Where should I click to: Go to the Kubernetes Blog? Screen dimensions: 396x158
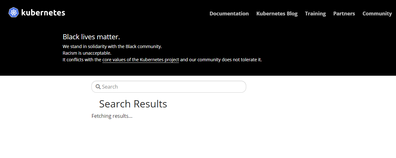click(277, 14)
